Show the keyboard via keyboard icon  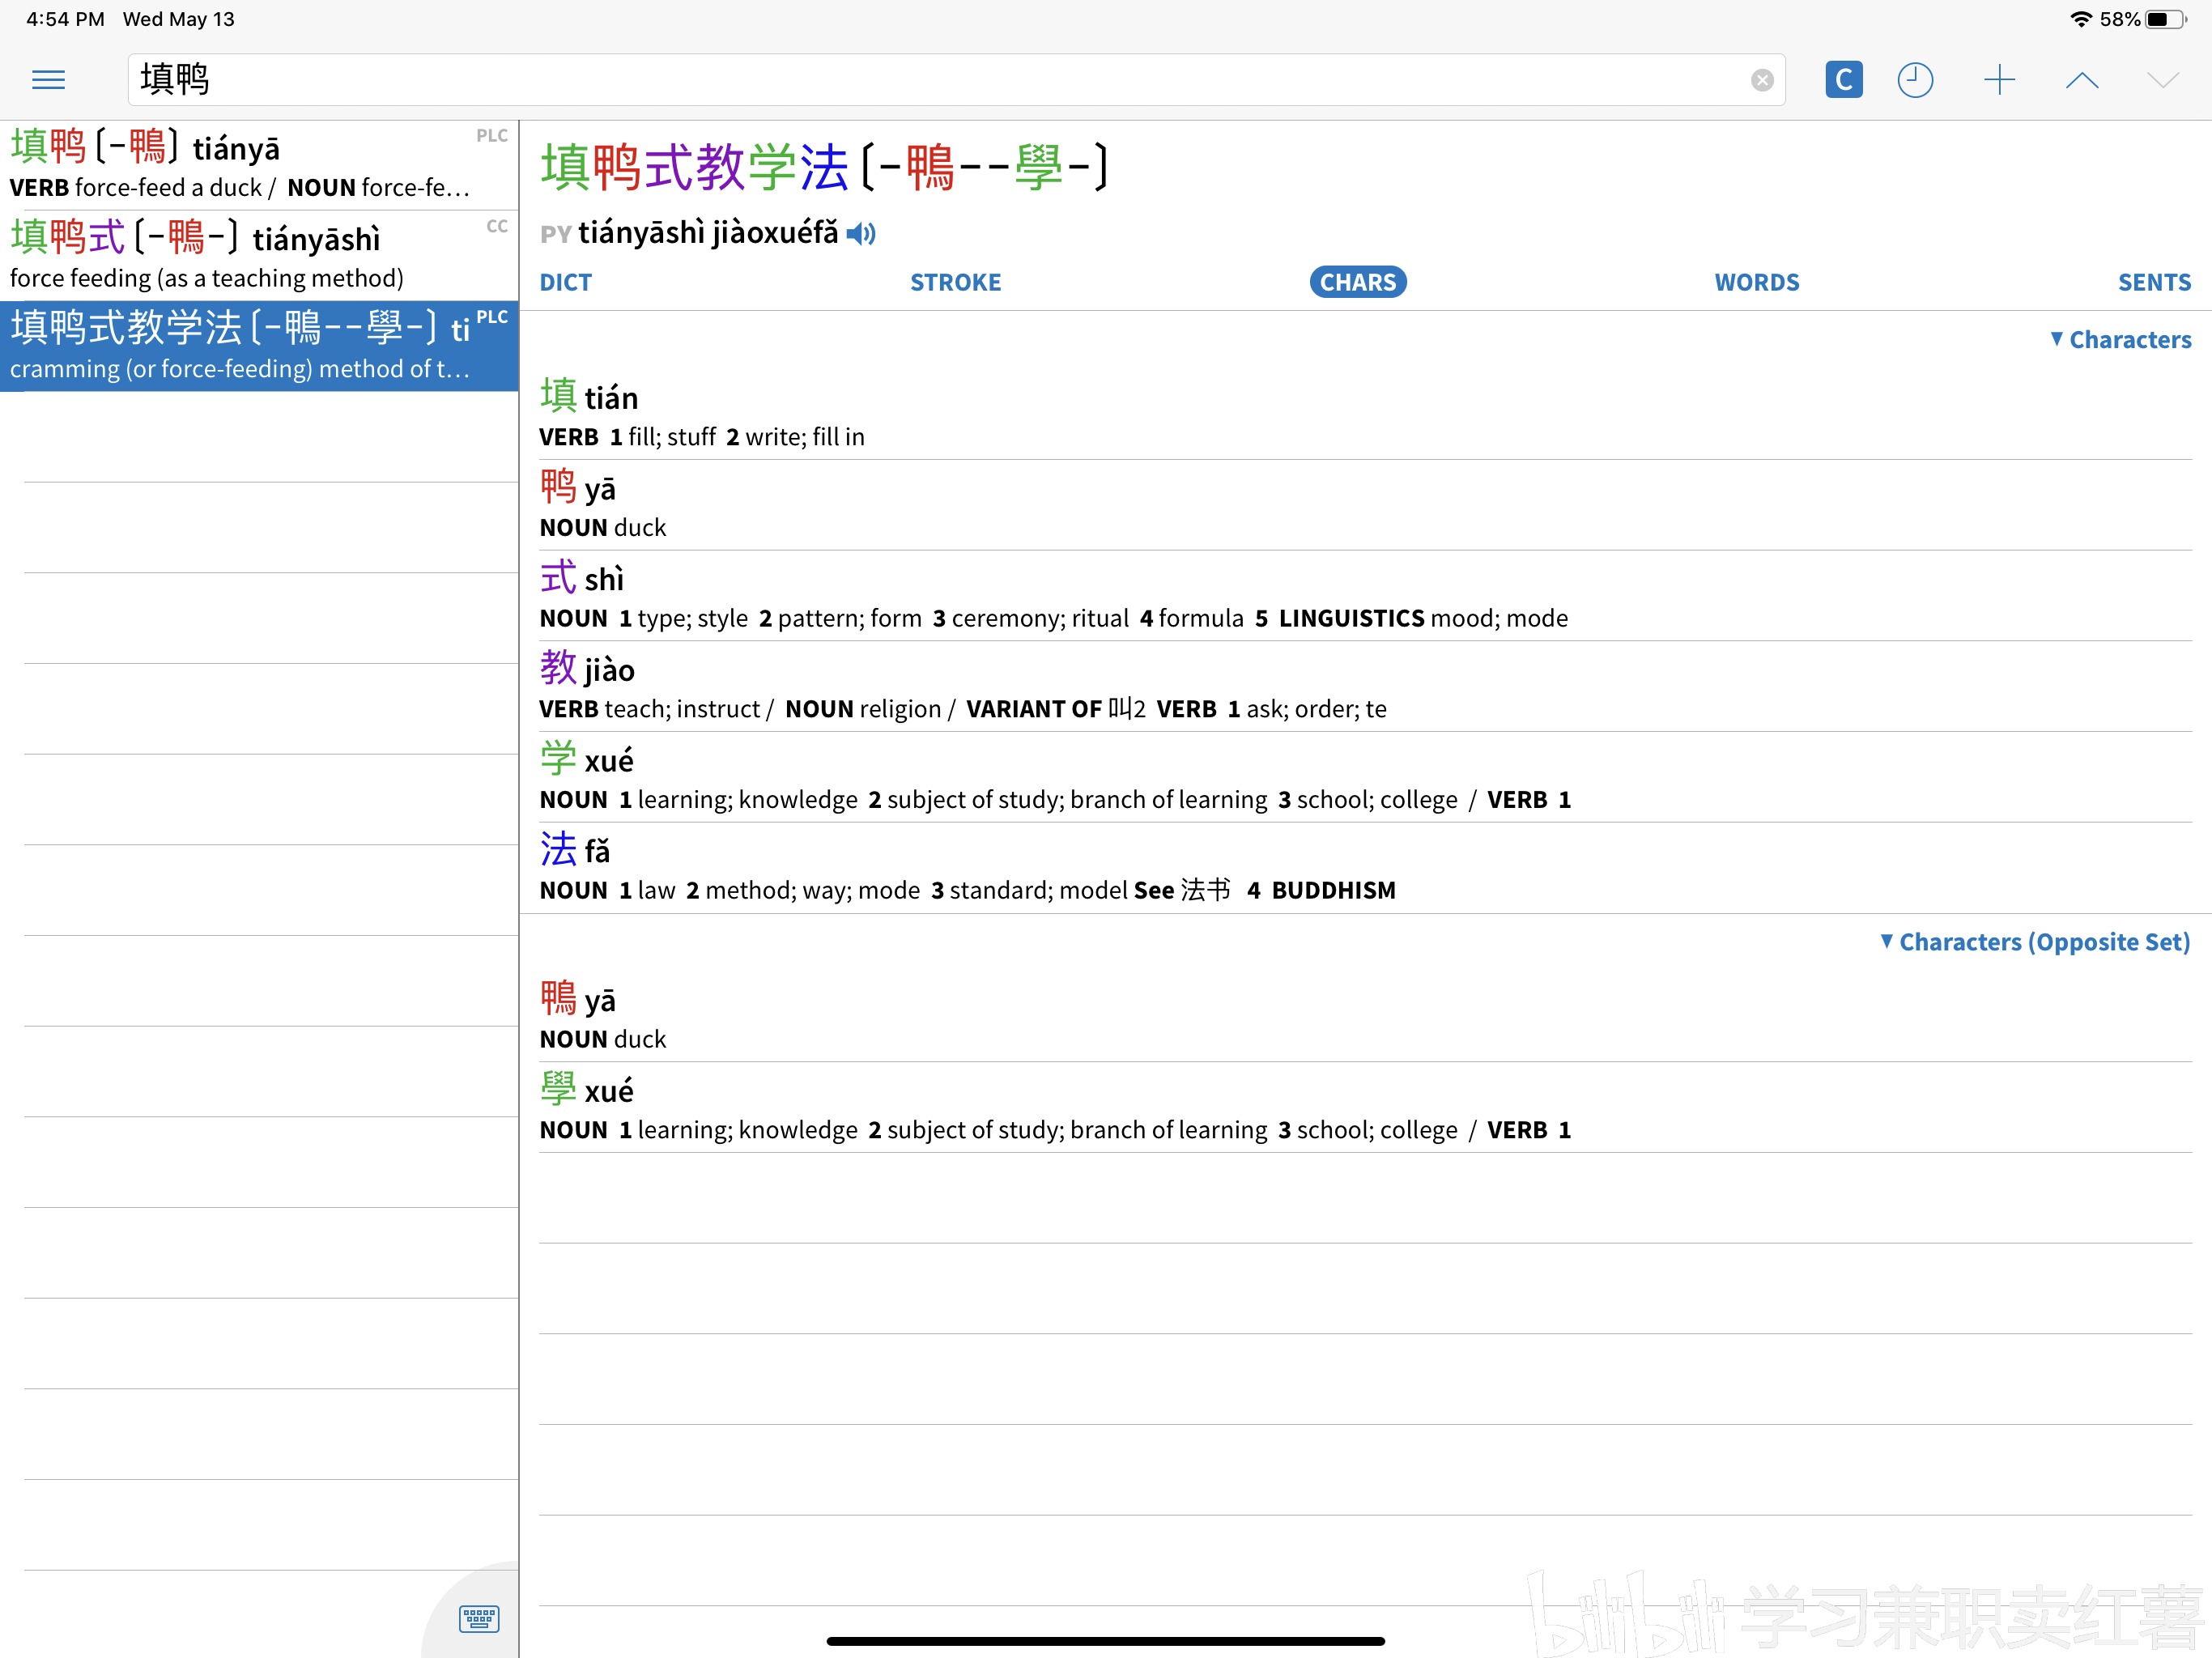click(x=479, y=1618)
